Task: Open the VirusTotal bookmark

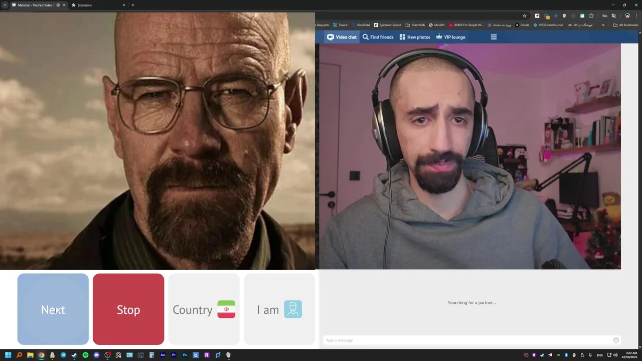Action: [361, 25]
